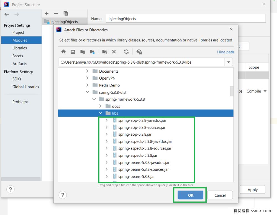Navigate forward in Project Structure

click(17, 14)
